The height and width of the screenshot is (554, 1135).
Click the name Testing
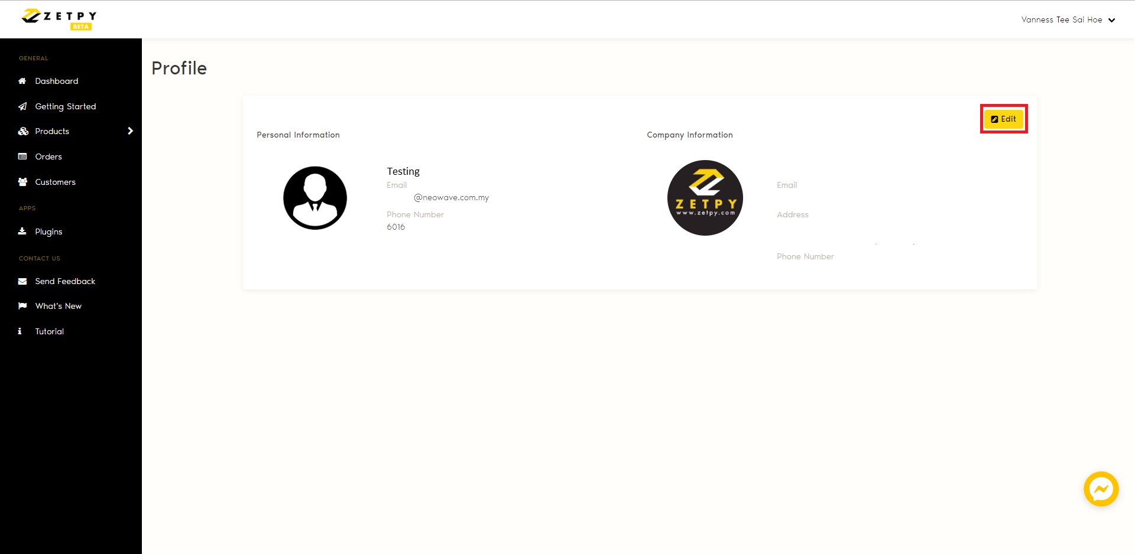[x=403, y=171]
